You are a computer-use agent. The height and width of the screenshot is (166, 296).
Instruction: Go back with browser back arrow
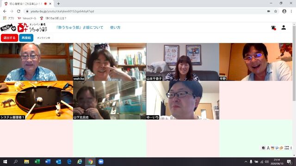point(5,11)
